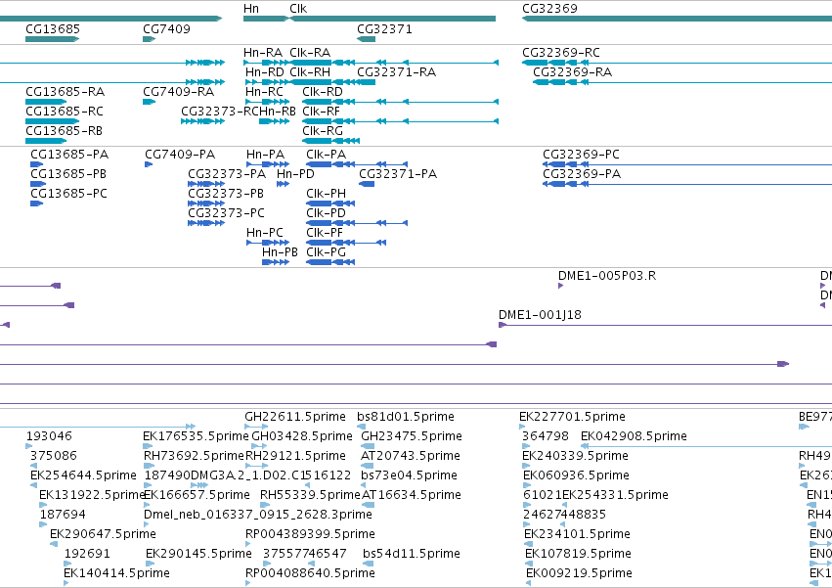832x588 pixels.
Task: Click EST GH23475.5prime
Action: click(x=412, y=436)
